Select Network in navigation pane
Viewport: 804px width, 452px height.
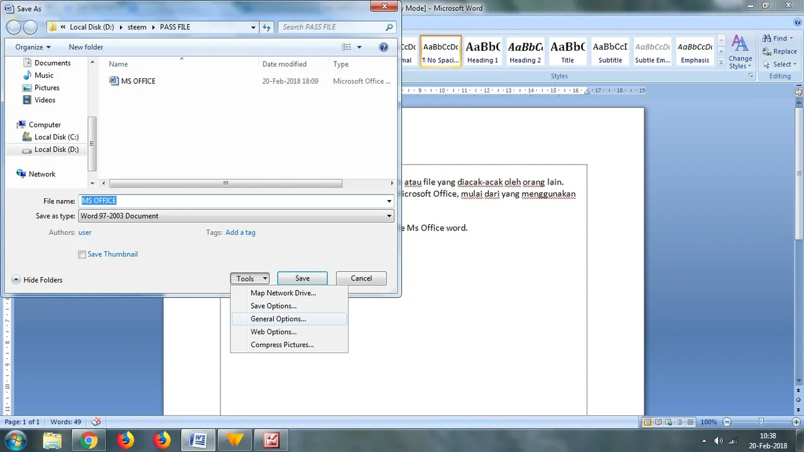pyautogui.click(x=42, y=174)
